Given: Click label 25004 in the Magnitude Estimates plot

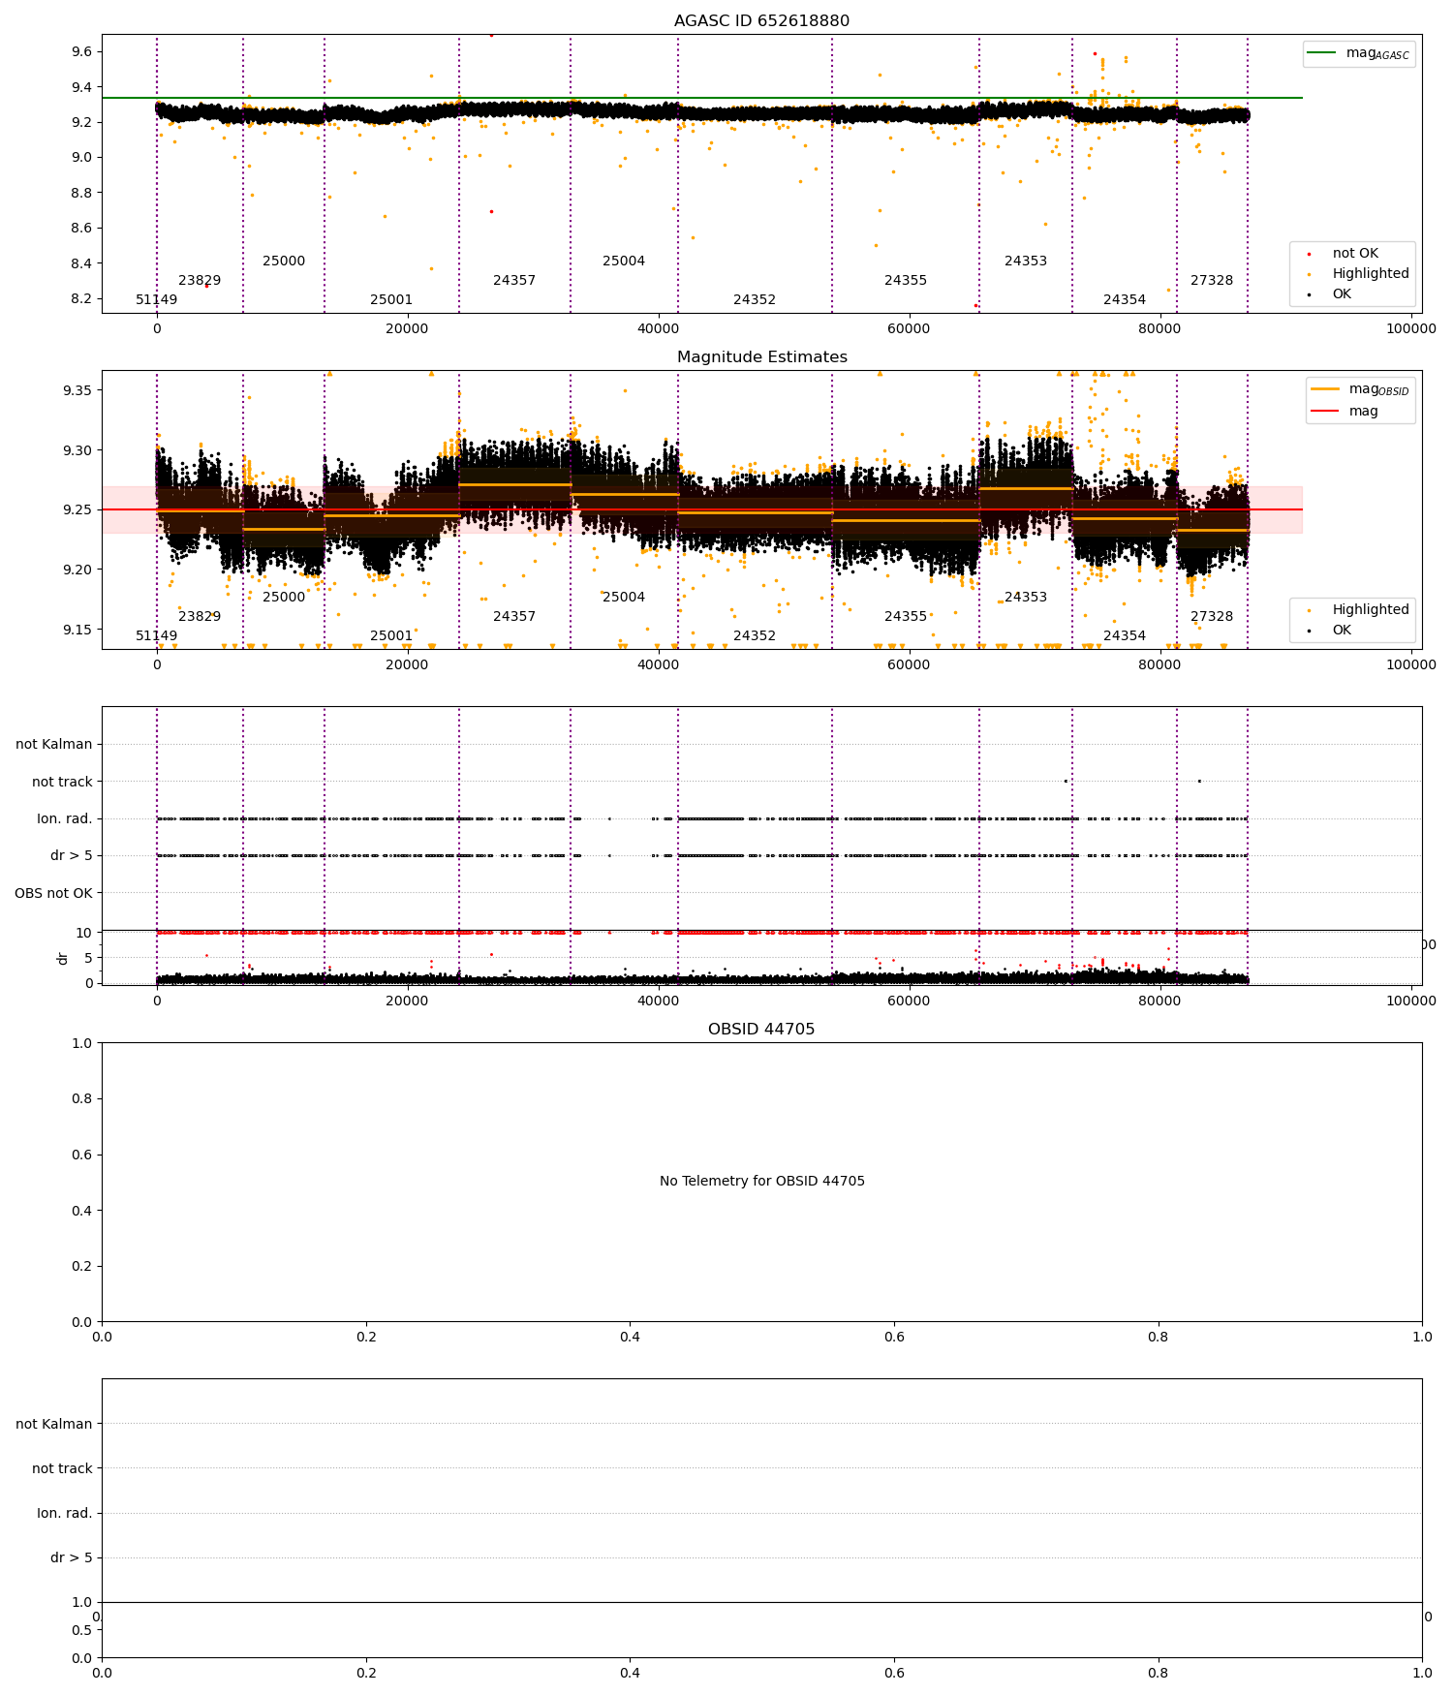Looking at the screenshot, I should [624, 598].
